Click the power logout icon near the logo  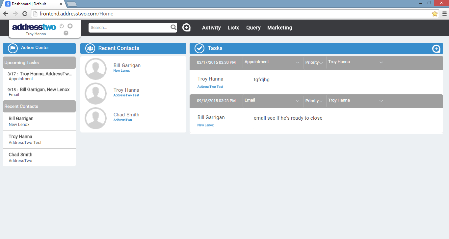[x=62, y=26]
